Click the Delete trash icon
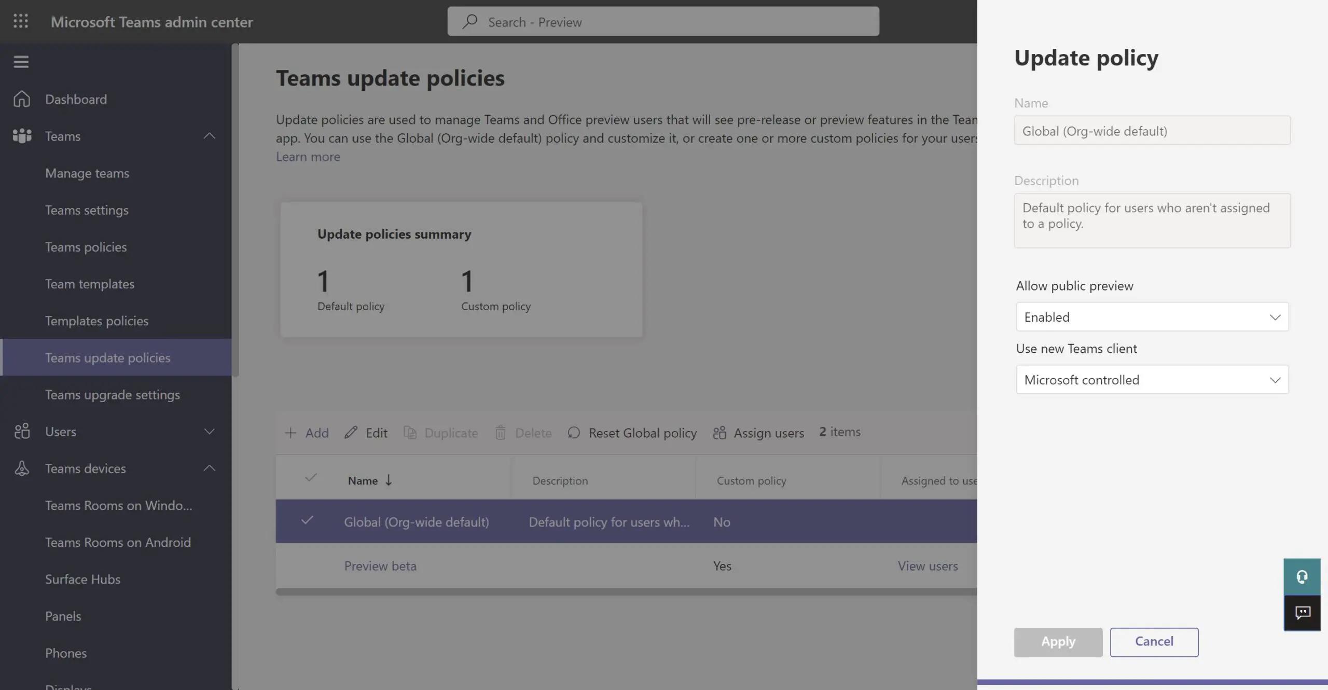This screenshot has width=1328, height=690. point(500,432)
